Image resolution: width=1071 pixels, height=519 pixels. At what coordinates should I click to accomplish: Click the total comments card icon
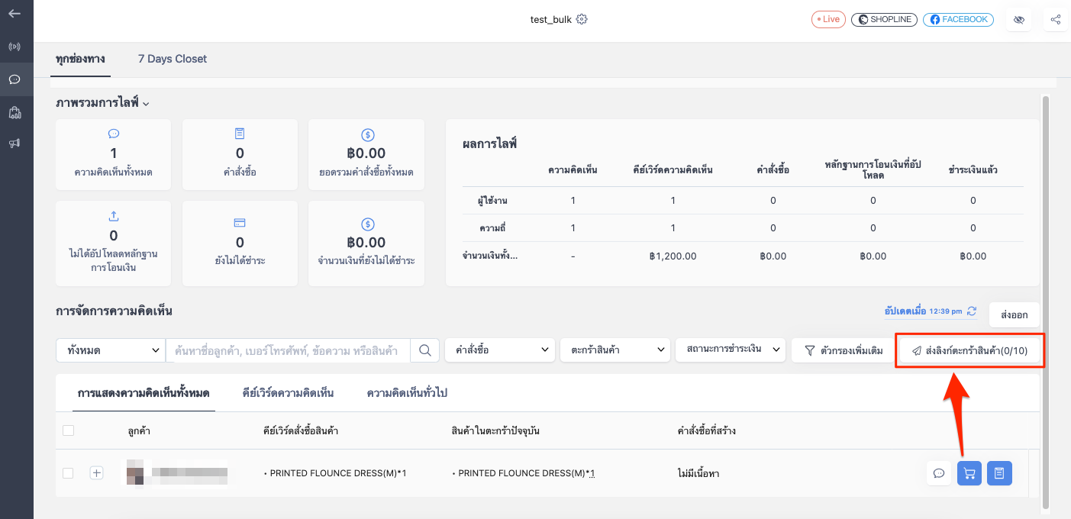tap(114, 134)
